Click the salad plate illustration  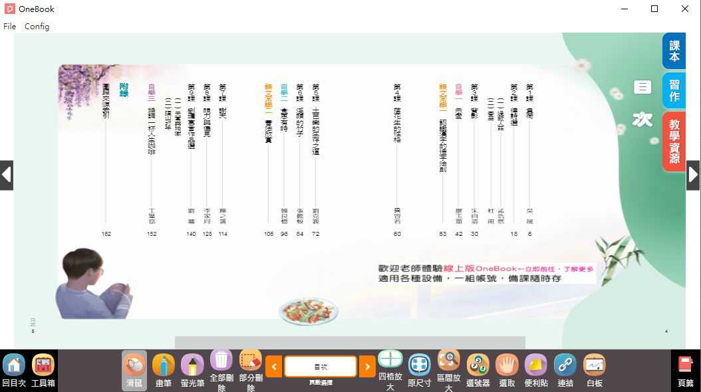pyautogui.click(x=309, y=311)
